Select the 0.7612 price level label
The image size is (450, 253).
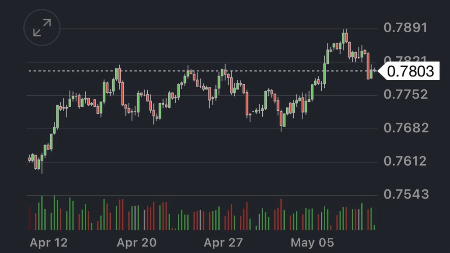(x=405, y=161)
